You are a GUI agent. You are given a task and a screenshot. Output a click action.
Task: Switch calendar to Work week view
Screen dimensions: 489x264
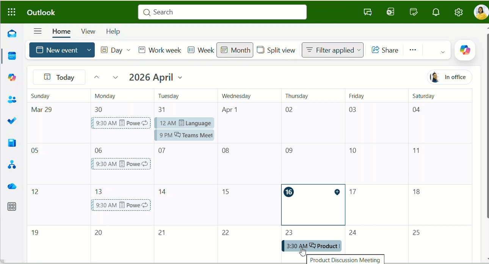[159, 50]
